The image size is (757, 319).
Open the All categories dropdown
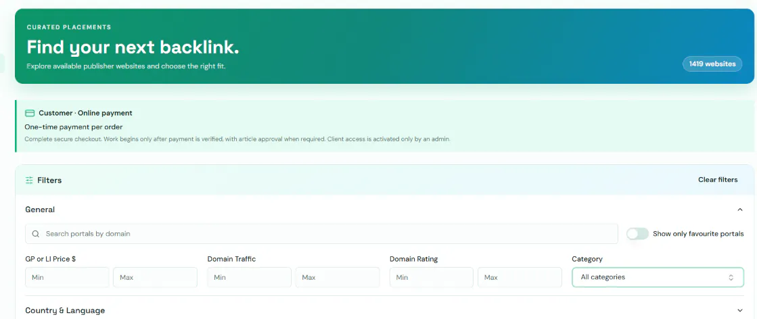point(658,278)
